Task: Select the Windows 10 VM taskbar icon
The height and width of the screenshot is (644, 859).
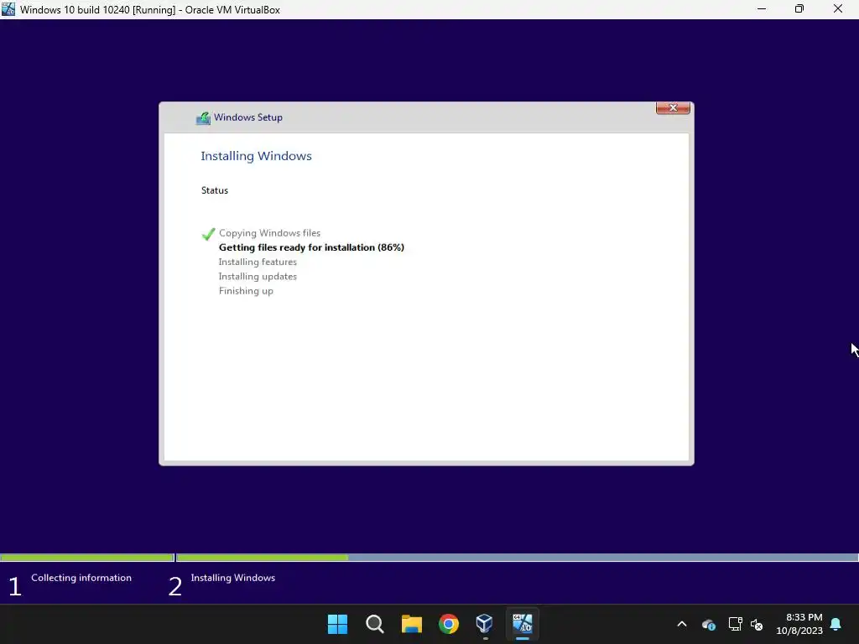Action: click(x=523, y=624)
